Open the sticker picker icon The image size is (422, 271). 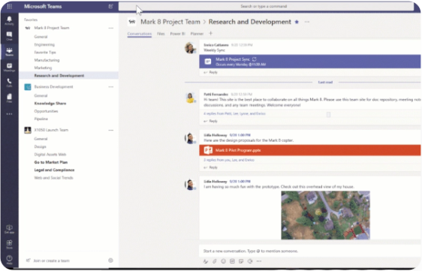[x=241, y=261]
